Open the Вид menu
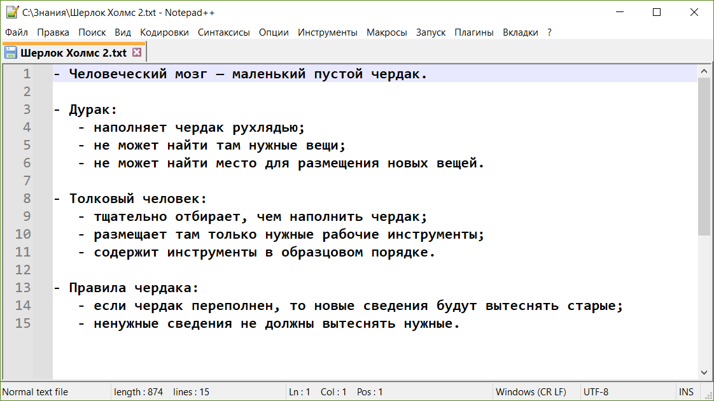Screen dimensions: 714x401 click(123, 32)
